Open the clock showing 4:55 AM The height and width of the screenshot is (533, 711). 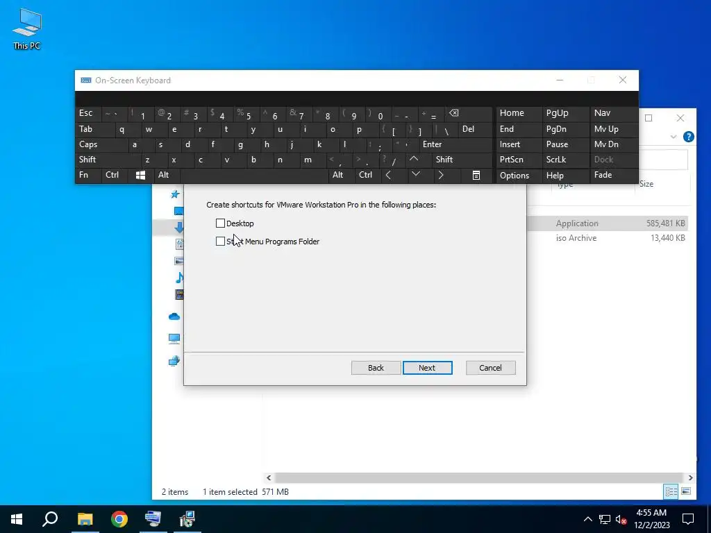651,519
